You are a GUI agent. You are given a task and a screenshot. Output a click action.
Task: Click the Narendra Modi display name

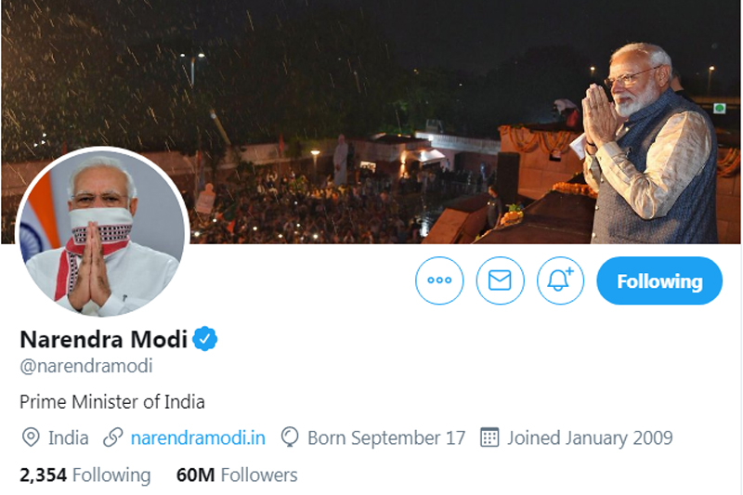click(103, 339)
